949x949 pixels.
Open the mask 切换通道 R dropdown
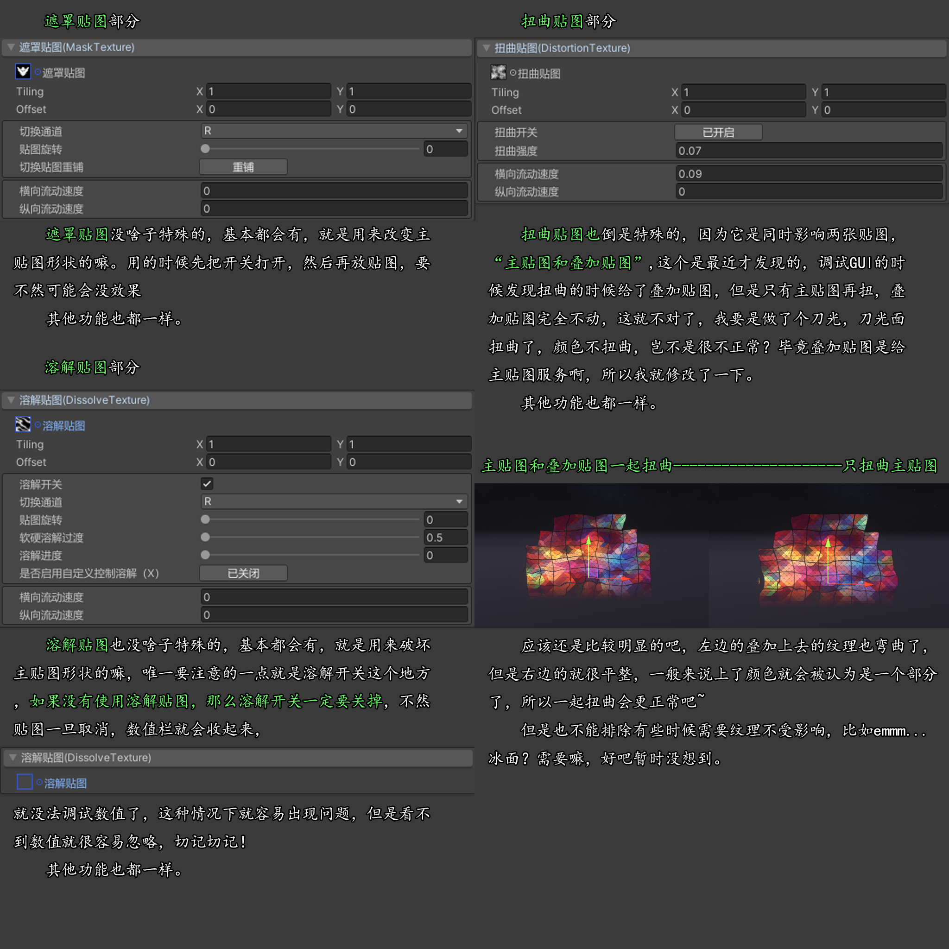(x=334, y=131)
